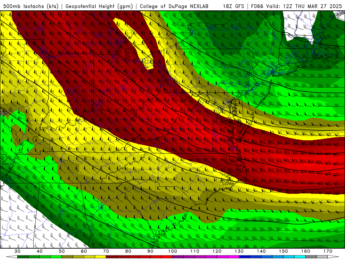Viewport: 345px width, 259px height.
Task: Pick the dark gray swatch starting at 160
Action: [x=311, y=257]
